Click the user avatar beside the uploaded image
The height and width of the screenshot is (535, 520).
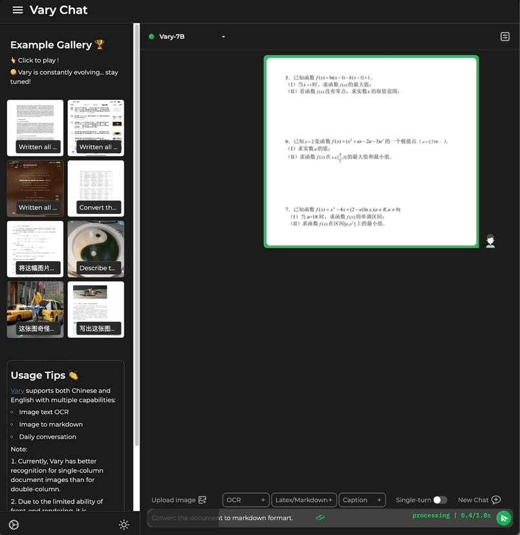(x=490, y=241)
